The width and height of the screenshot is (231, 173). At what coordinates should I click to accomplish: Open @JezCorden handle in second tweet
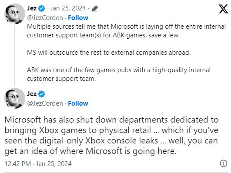[x=45, y=103]
